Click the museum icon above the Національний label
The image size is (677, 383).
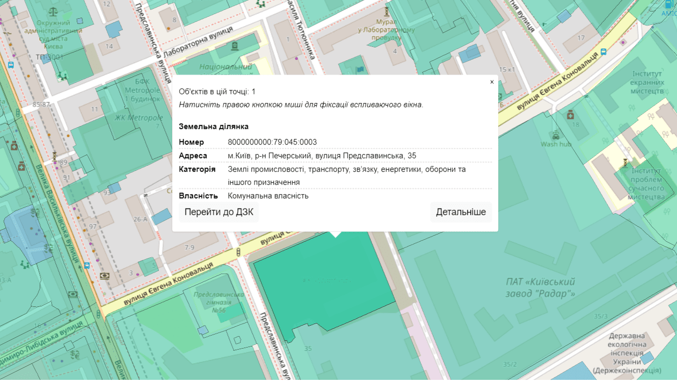234,46
